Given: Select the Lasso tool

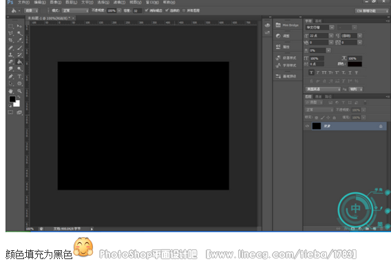Looking at the screenshot, I should click(x=11, y=33).
